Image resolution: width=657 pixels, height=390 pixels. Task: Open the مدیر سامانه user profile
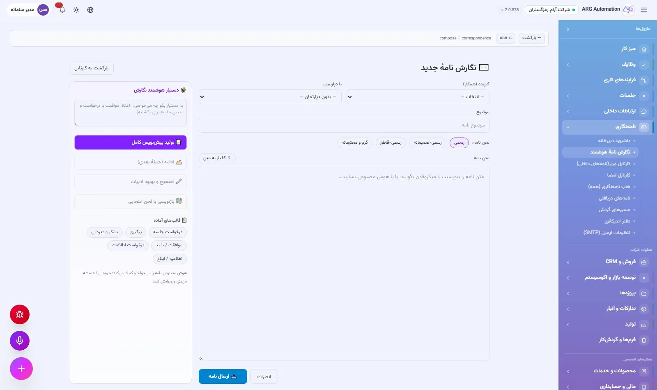[28, 9]
